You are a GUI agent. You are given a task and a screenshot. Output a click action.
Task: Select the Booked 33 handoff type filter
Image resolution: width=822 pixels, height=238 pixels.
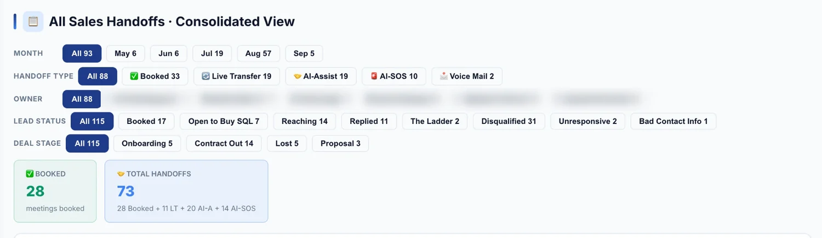(x=155, y=76)
